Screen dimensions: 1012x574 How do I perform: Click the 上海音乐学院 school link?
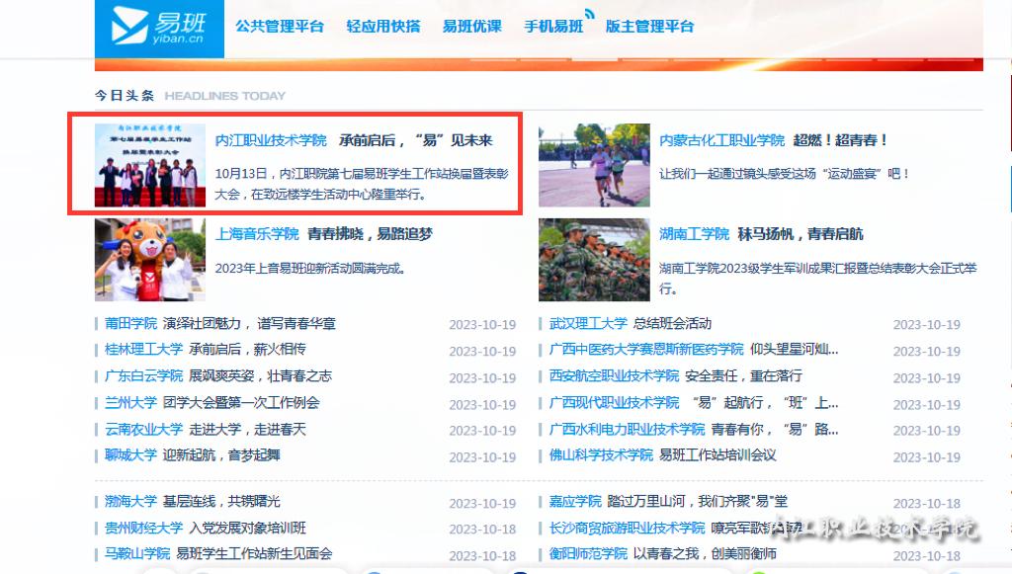click(x=257, y=234)
